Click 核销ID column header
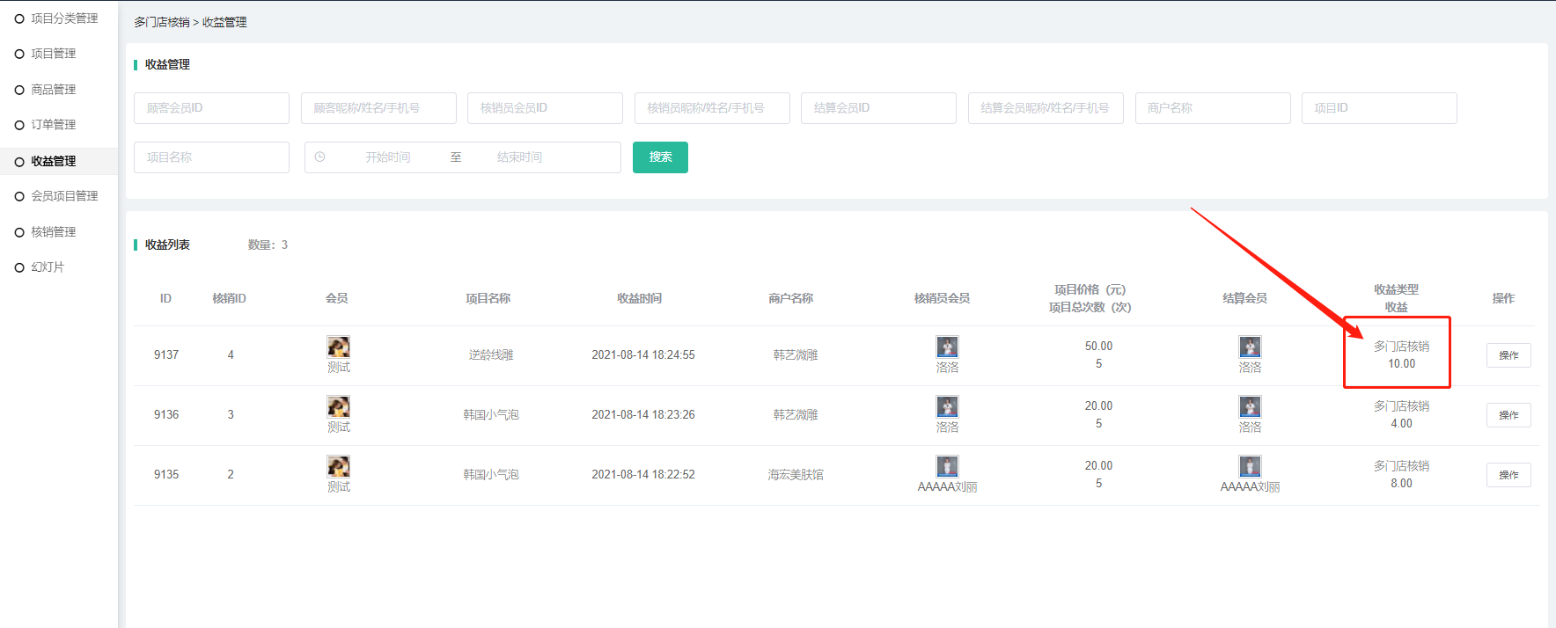 (x=230, y=299)
